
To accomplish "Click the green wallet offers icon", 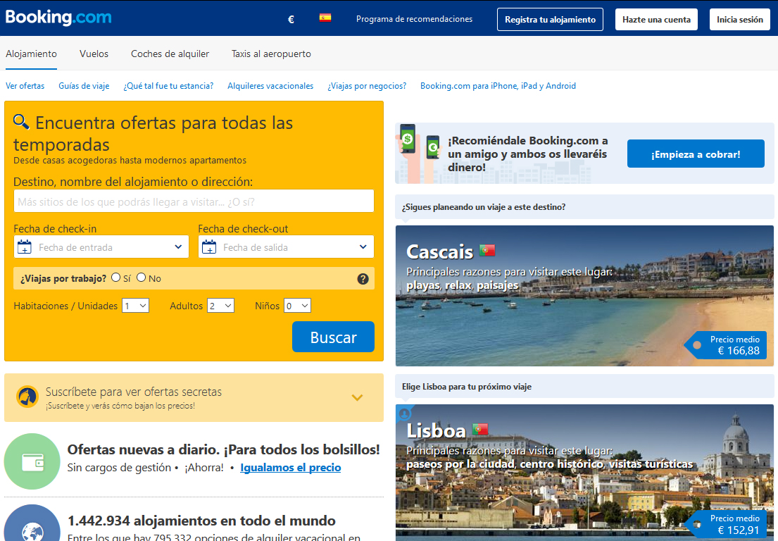I will [32, 461].
